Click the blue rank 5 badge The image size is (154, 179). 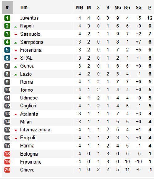pyautogui.click(x=7, y=50)
